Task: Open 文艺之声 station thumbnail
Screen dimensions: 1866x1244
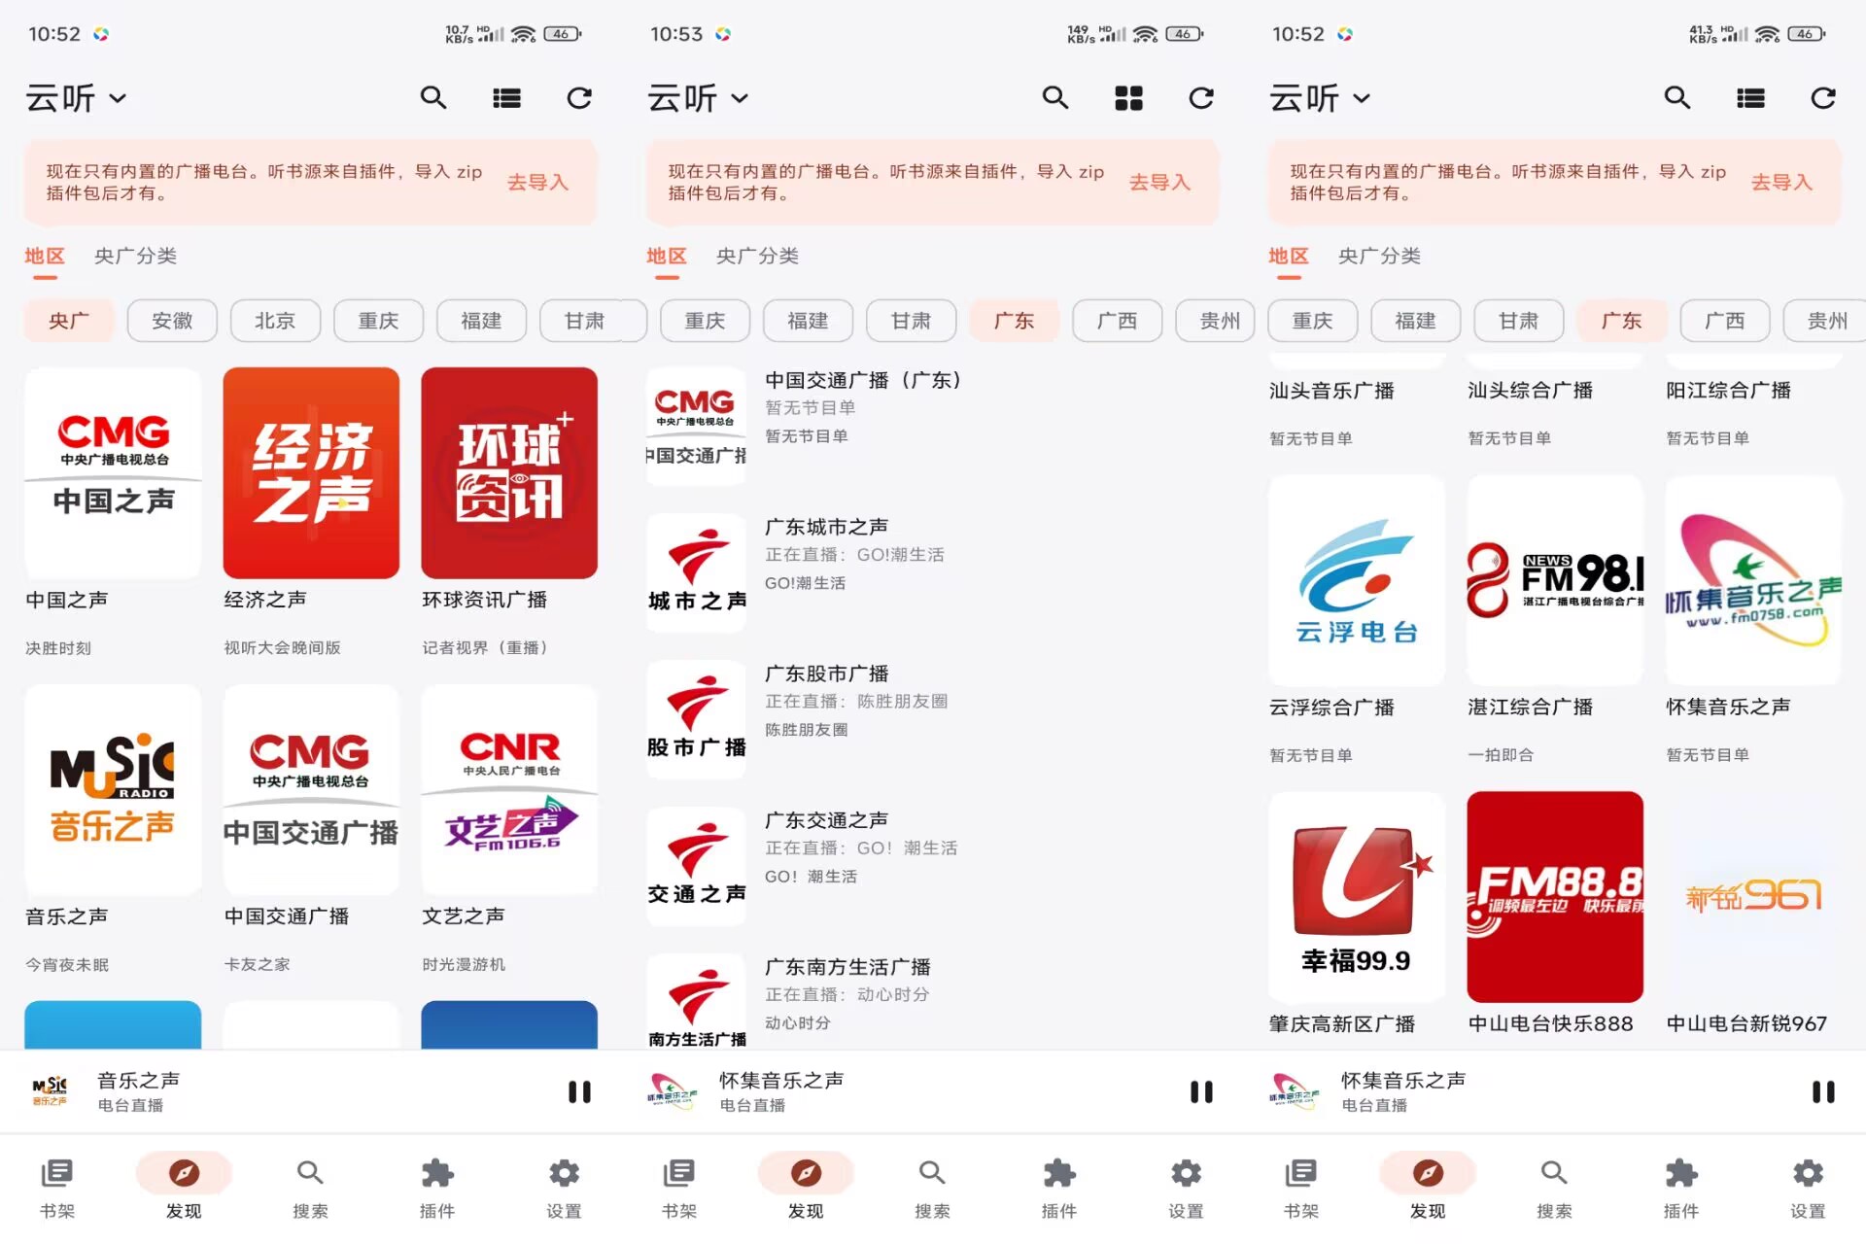Action: tap(509, 790)
